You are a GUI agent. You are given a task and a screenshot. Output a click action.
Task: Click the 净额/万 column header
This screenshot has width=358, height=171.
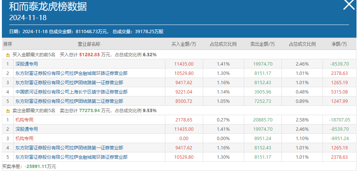339,44
